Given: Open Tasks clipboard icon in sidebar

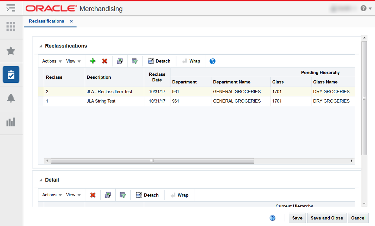Looking at the screenshot, I should [x=11, y=75].
